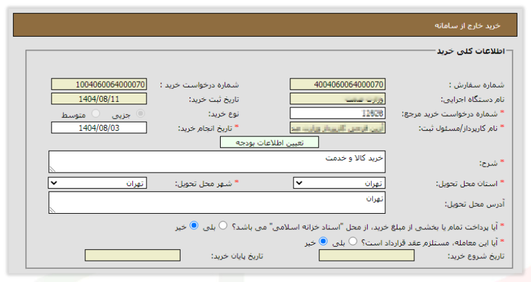
Task: Click the نوع خرید label
Action: (x=223, y=114)
